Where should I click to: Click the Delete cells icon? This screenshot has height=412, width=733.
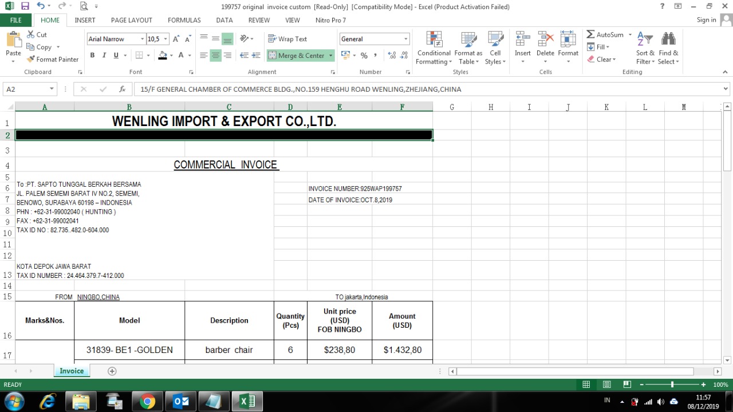coord(545,39)
